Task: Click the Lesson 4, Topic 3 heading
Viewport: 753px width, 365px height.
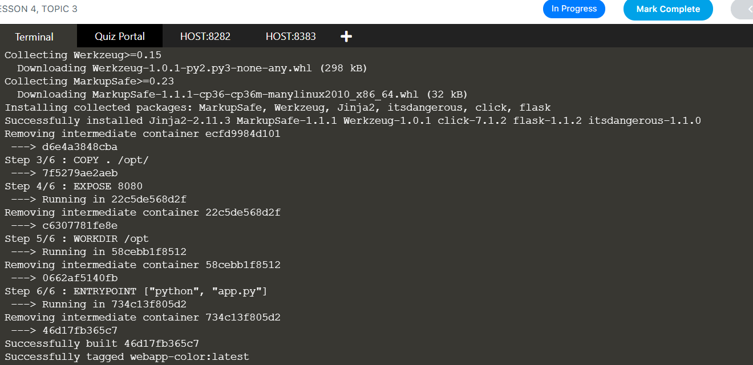Action: [39, 9]
